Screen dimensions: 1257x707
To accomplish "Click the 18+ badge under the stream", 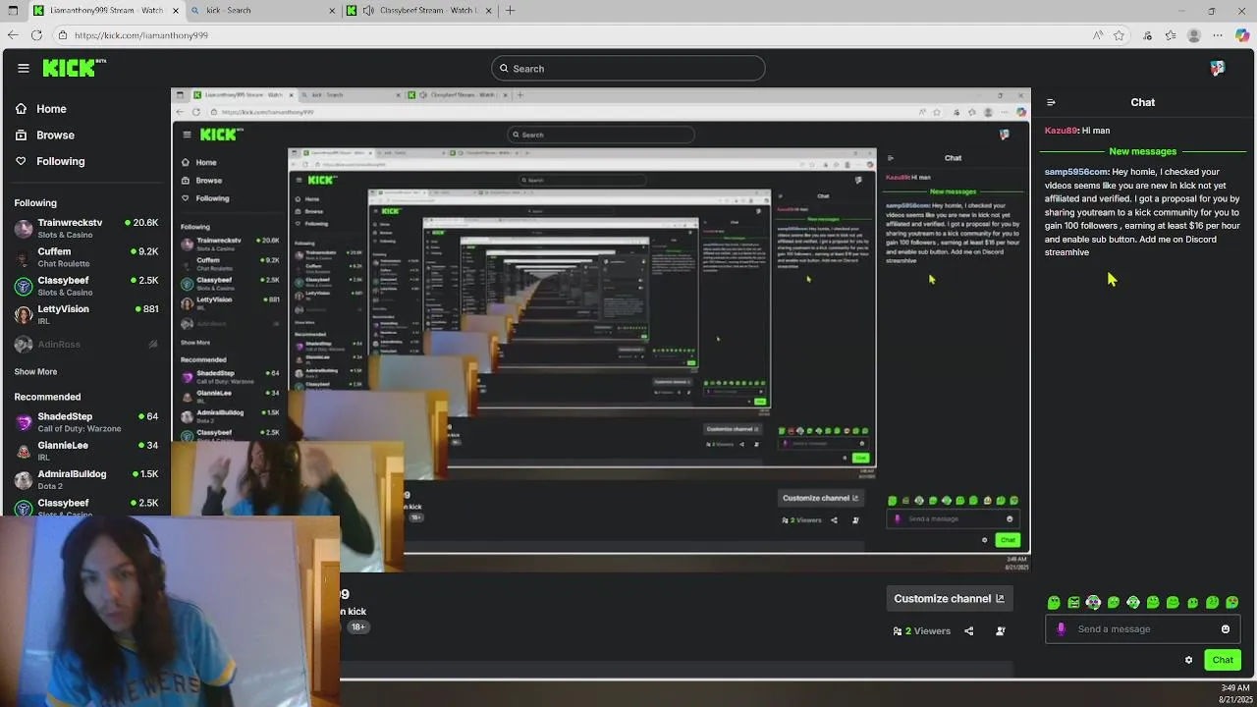I will point(357,626).
